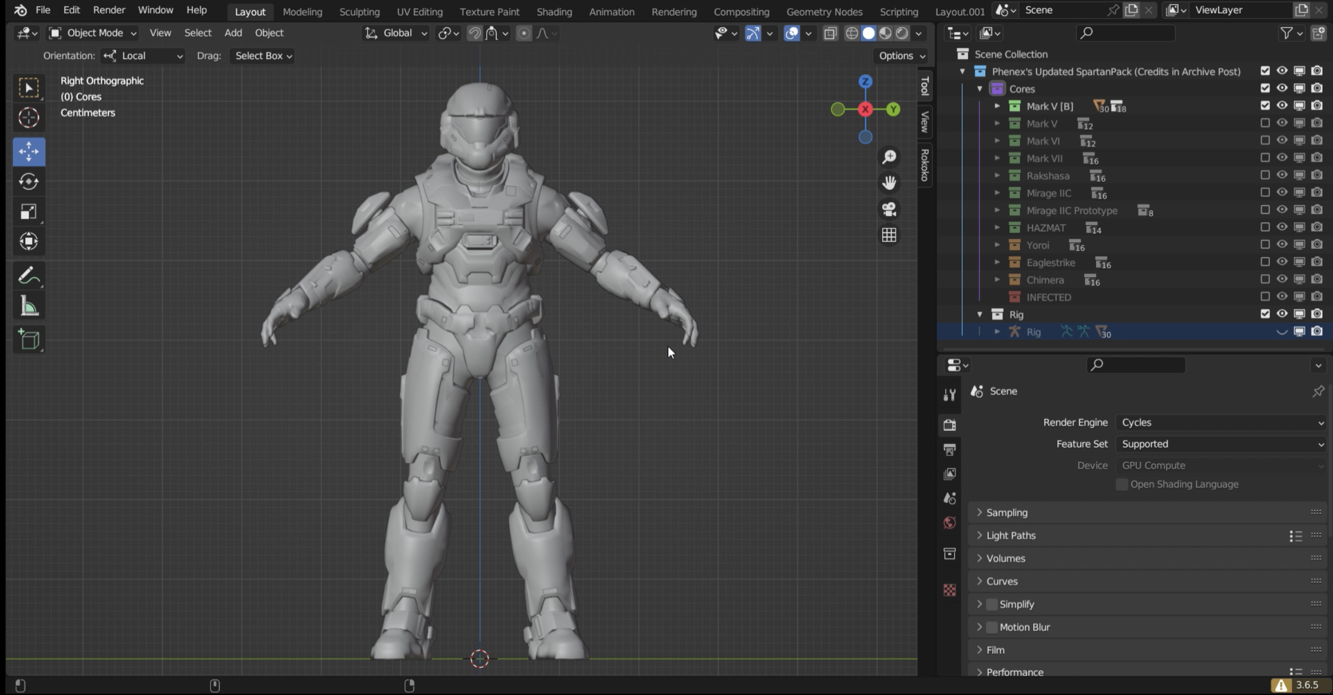The width and height of the screenshot is (1333, 695).
Task: Uncheck the Mark V [B] collection checkbox
Action: pos(1265,106)
